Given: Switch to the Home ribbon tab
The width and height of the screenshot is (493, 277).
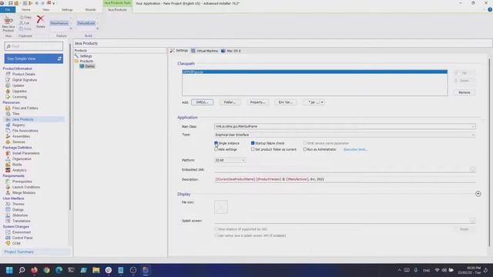Looking at the screenshot, I should pos(26,10).
